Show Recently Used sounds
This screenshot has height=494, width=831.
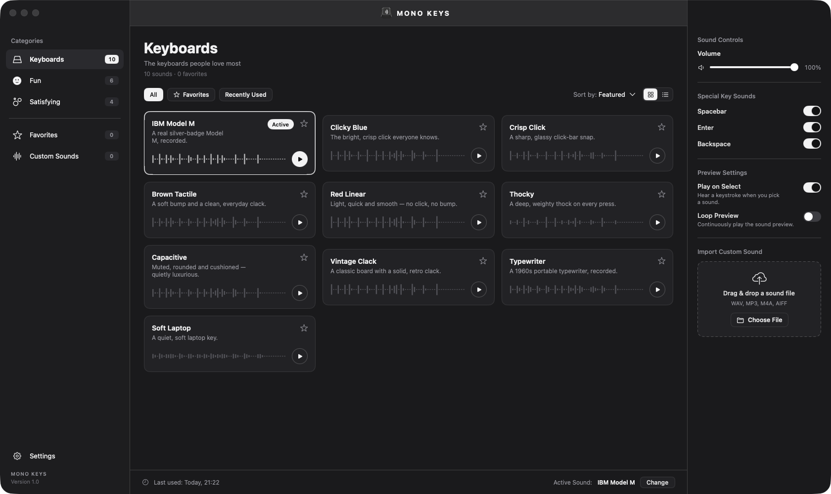[x=245, y=94]
